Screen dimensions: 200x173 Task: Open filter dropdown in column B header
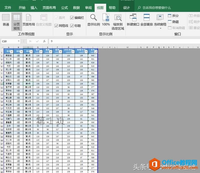21,52
